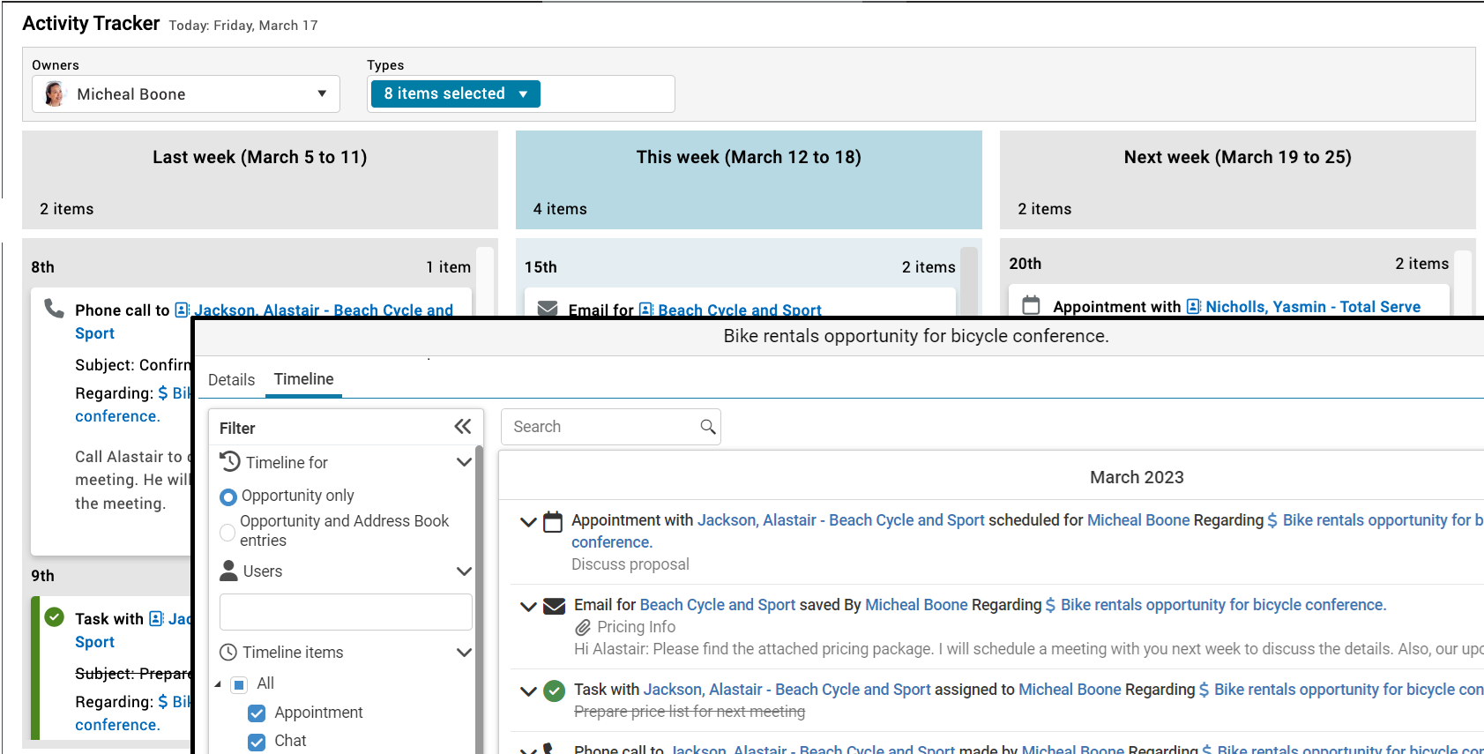Click the March 2023 timeline heading
Image resolution: width=1484 pixels, height=754 pixels.
(1137, 477)
